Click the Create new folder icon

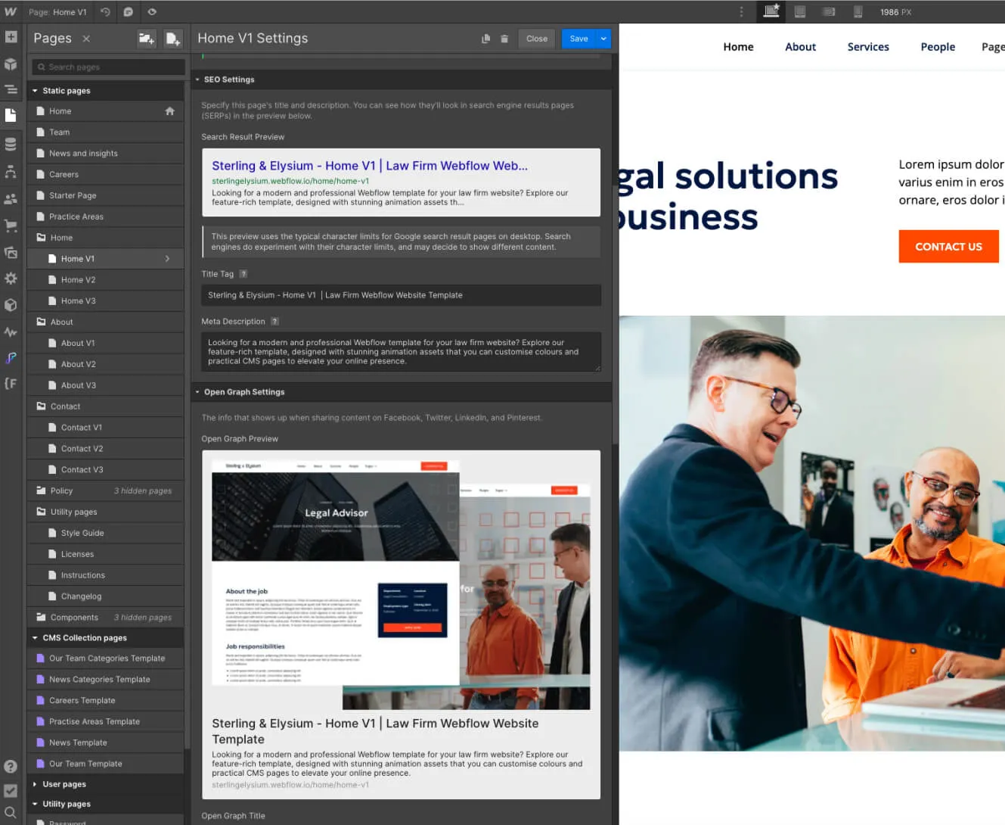147,39
